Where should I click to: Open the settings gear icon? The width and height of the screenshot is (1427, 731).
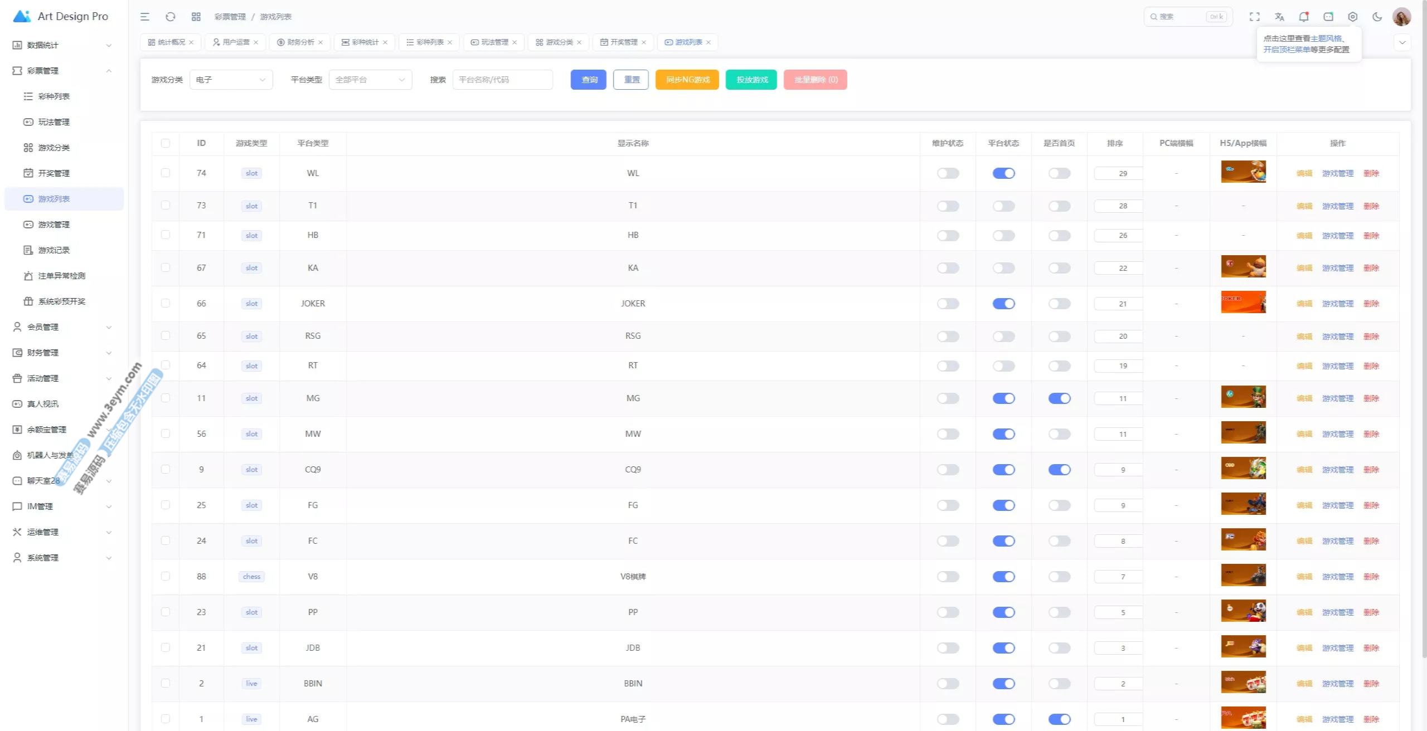(x=1352, y=17)
